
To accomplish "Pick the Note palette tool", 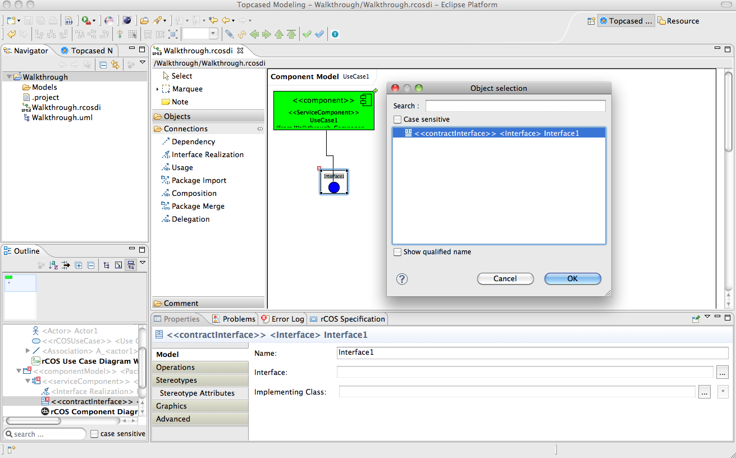I will (175, 102).
